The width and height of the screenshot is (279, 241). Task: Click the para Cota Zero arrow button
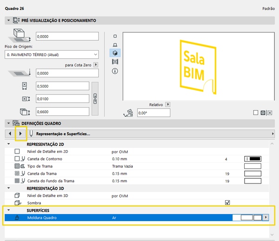point(96,65)
